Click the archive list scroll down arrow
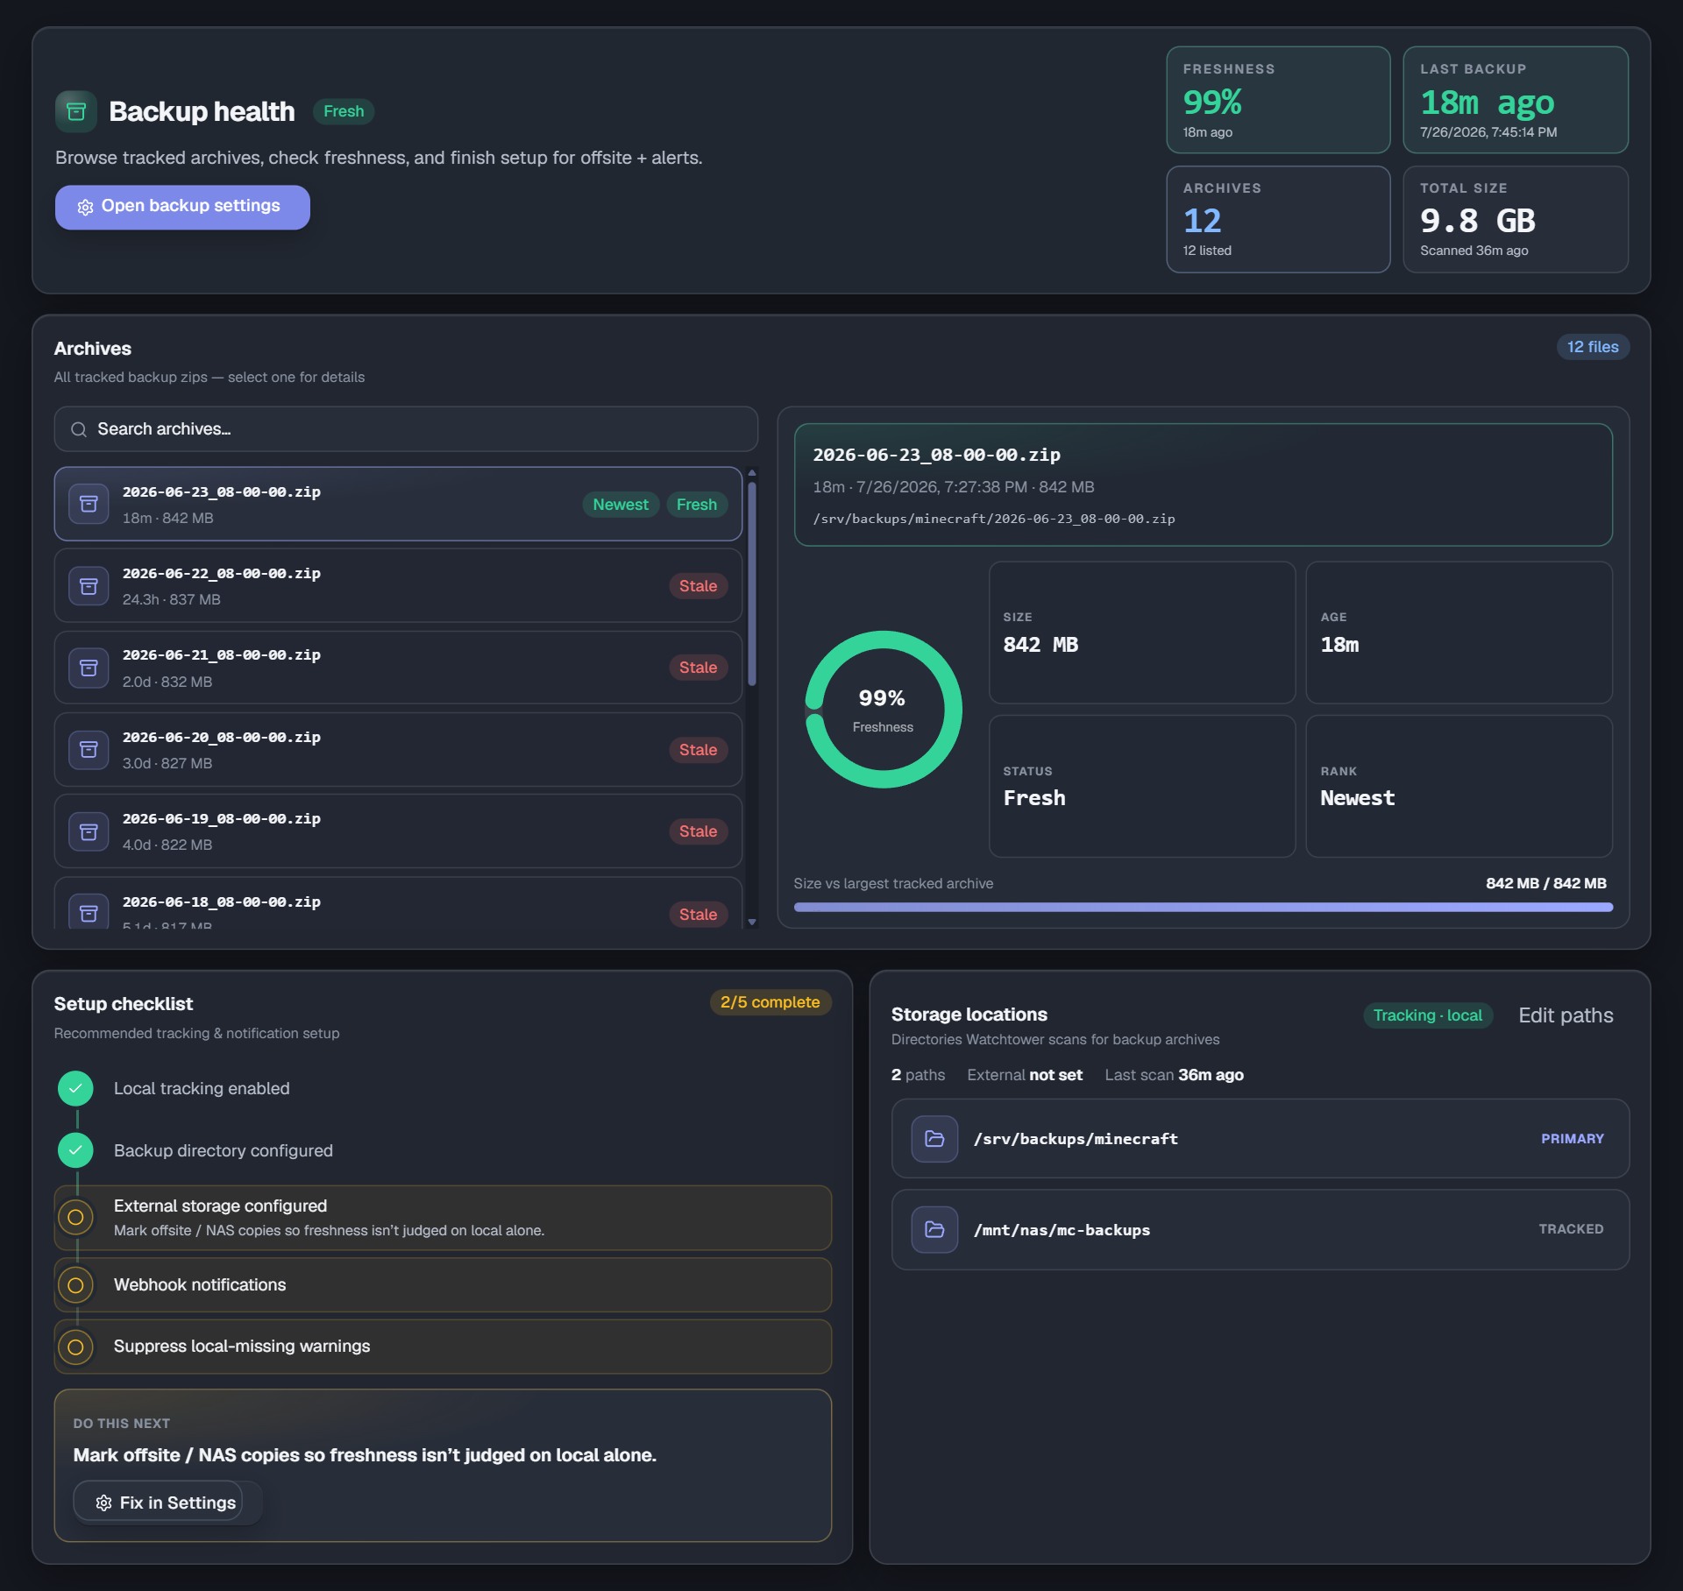This screenshot has height=1591, width=1683. [x=752, y=922]
